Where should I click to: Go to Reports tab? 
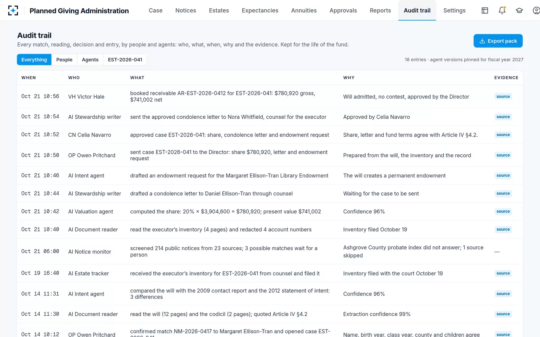coord(380,10)
